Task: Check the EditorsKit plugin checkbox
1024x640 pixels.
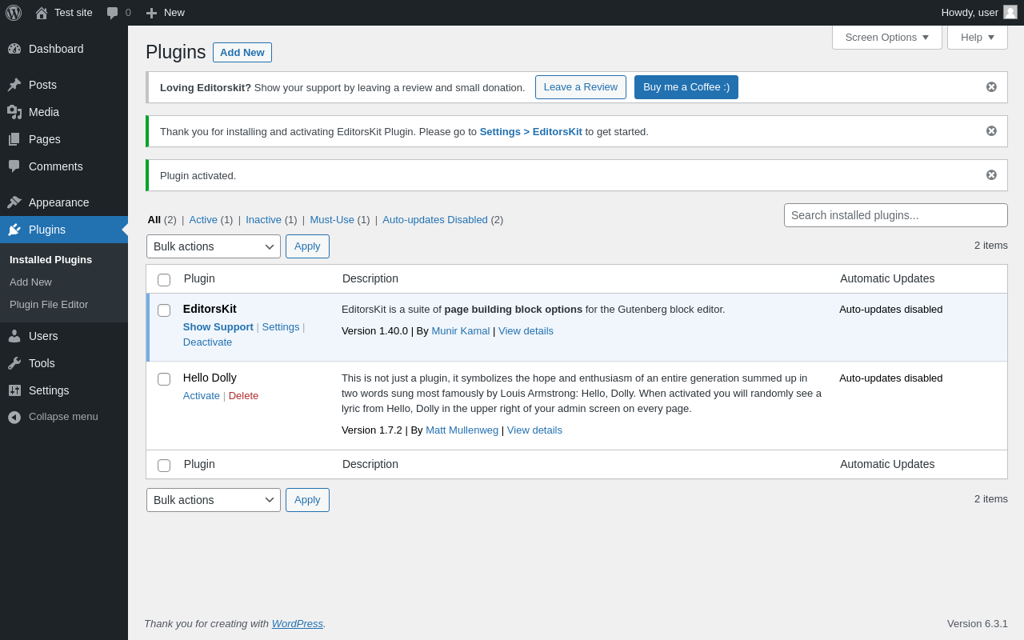Action: (x=164, y=310)
